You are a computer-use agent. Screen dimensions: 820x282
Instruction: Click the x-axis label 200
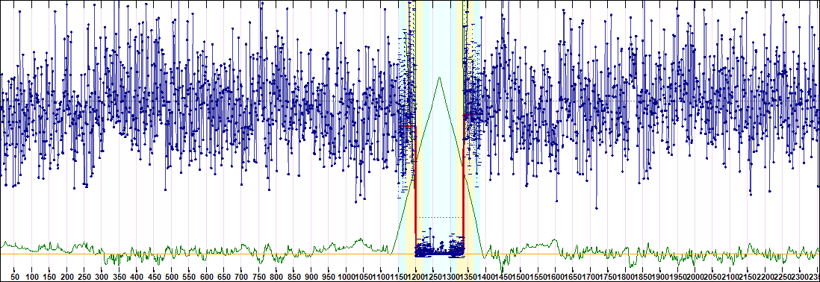[67, 277]
